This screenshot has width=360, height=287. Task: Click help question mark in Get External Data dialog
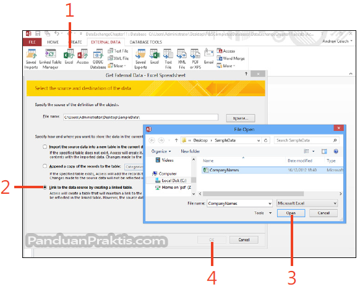tap(246, 73)
